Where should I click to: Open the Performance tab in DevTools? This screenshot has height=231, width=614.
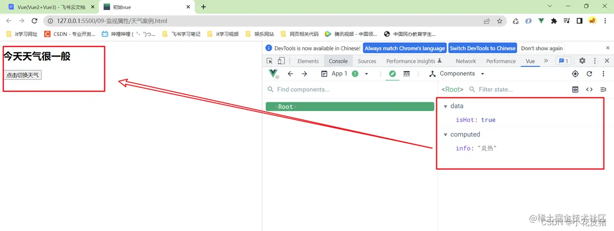coord(501,61)
